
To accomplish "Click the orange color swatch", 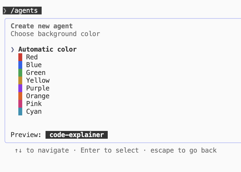I will 20,96.
